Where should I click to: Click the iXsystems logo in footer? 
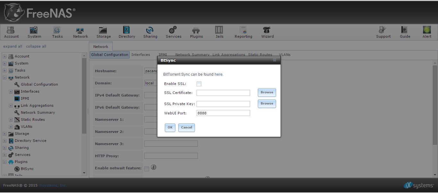419,185
